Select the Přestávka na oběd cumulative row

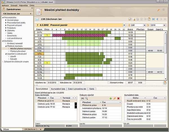click(145, 107)
